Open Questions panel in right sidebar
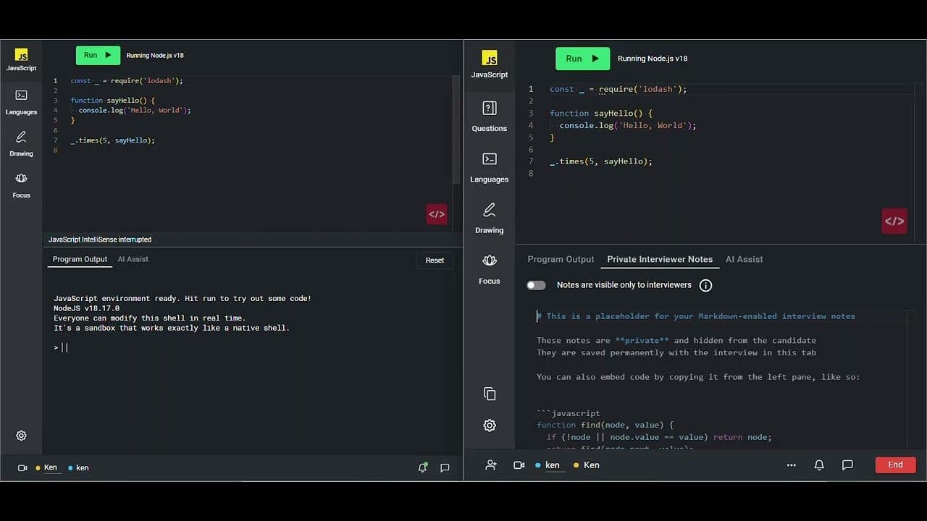927x521 pixels. click(489, 115)
